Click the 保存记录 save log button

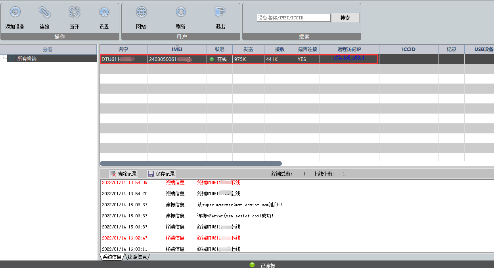(x=161, y=174)
